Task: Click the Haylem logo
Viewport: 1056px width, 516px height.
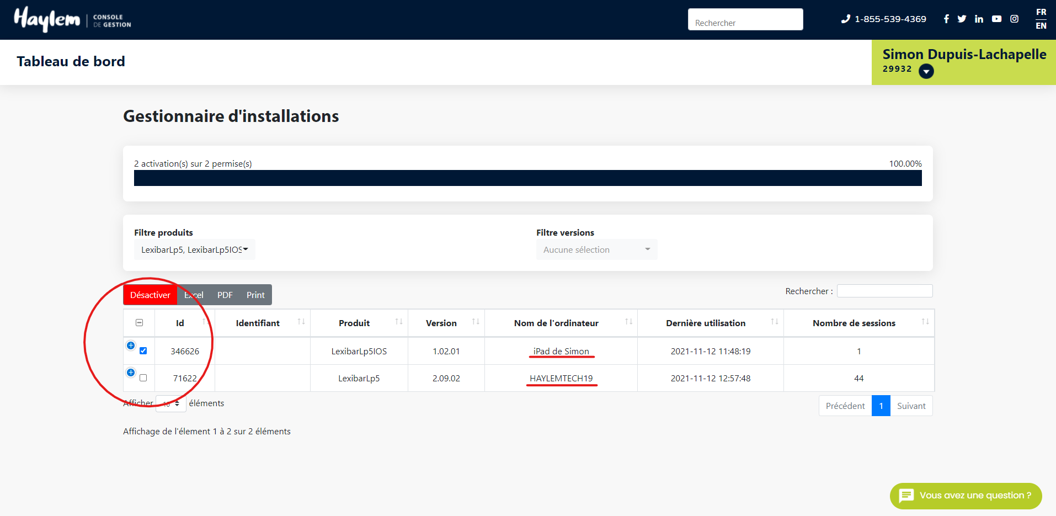Action: (x=47, y=20)
